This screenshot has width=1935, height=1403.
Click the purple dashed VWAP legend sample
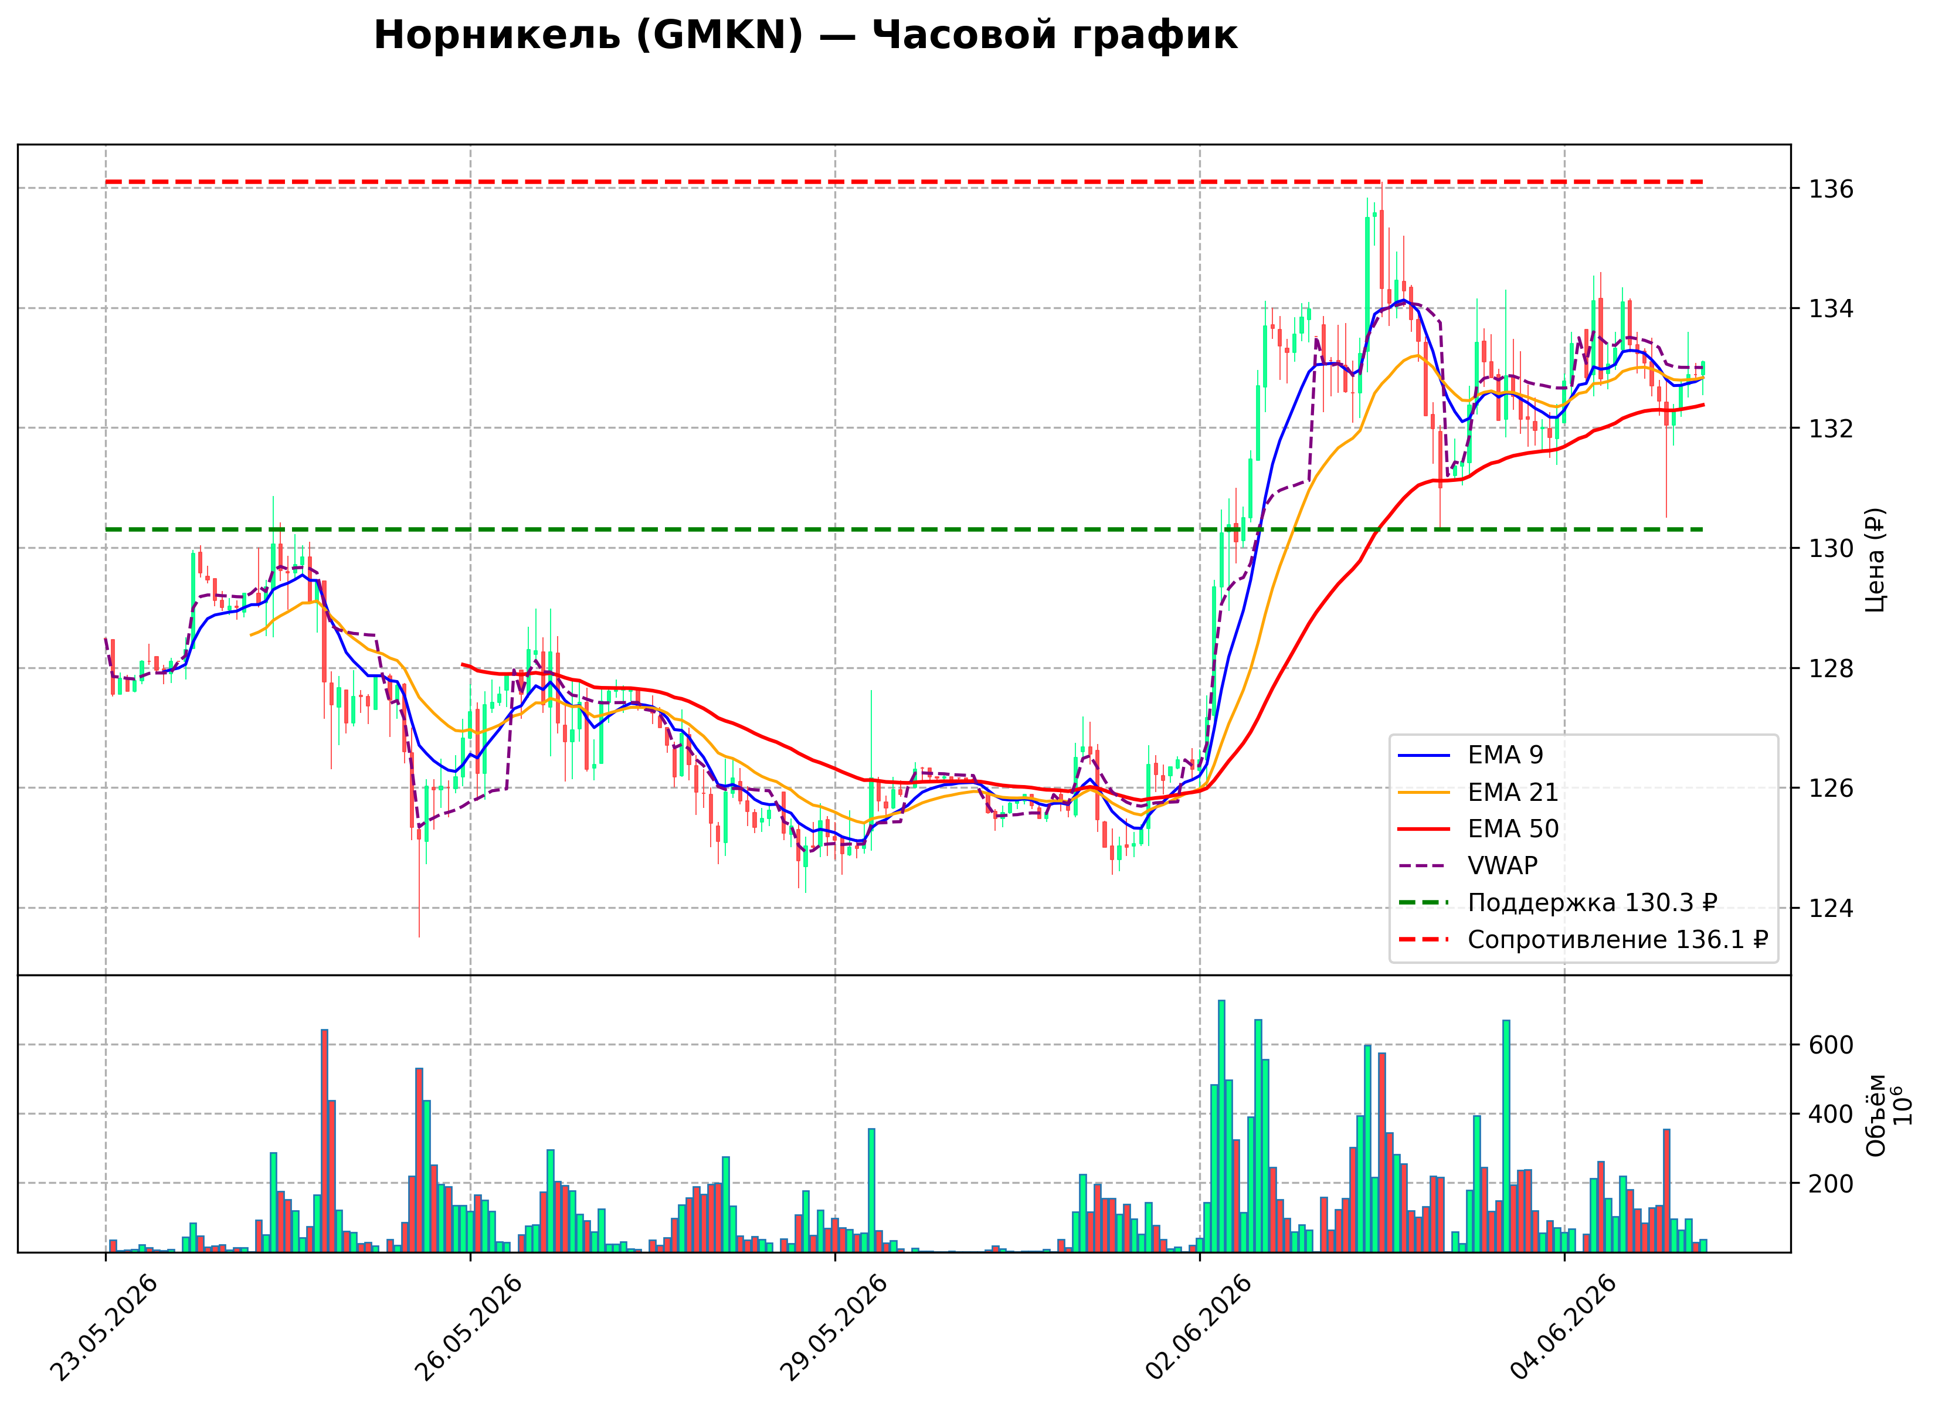(1423, 866)
